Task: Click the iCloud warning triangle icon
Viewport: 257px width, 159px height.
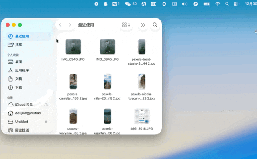Action: pyautogui.click(x=46, y=104)
